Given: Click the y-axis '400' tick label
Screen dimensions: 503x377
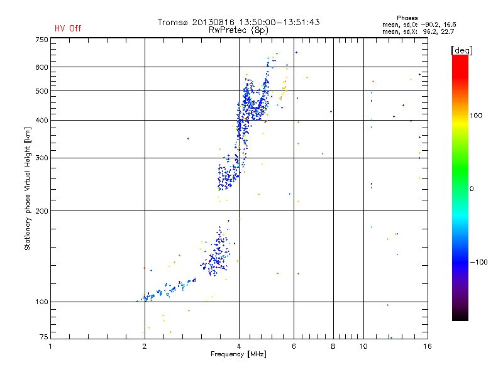Looking at the screenshot, I should (x=41, y=120).
